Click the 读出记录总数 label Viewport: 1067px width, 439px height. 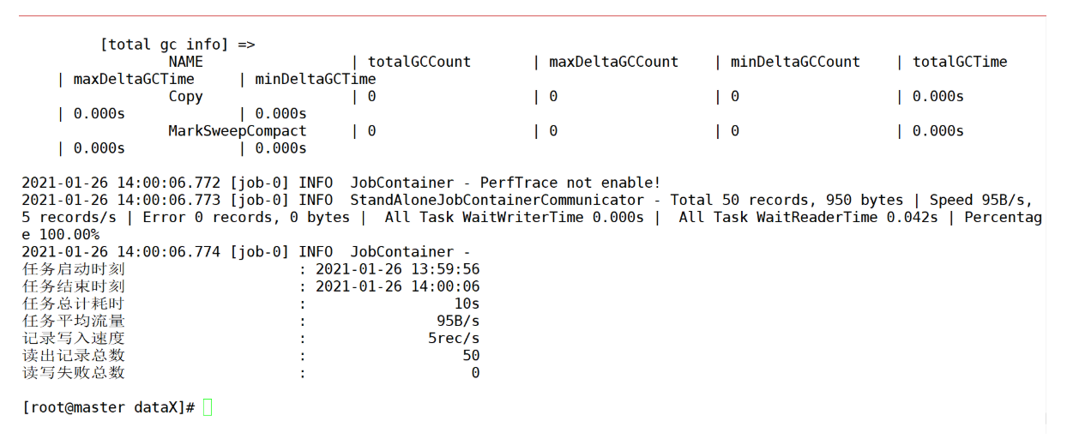point(74,355)
